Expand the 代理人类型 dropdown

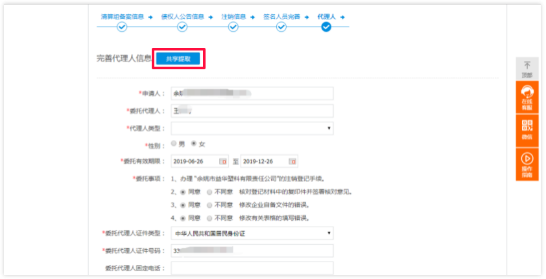tap(252, 128)
